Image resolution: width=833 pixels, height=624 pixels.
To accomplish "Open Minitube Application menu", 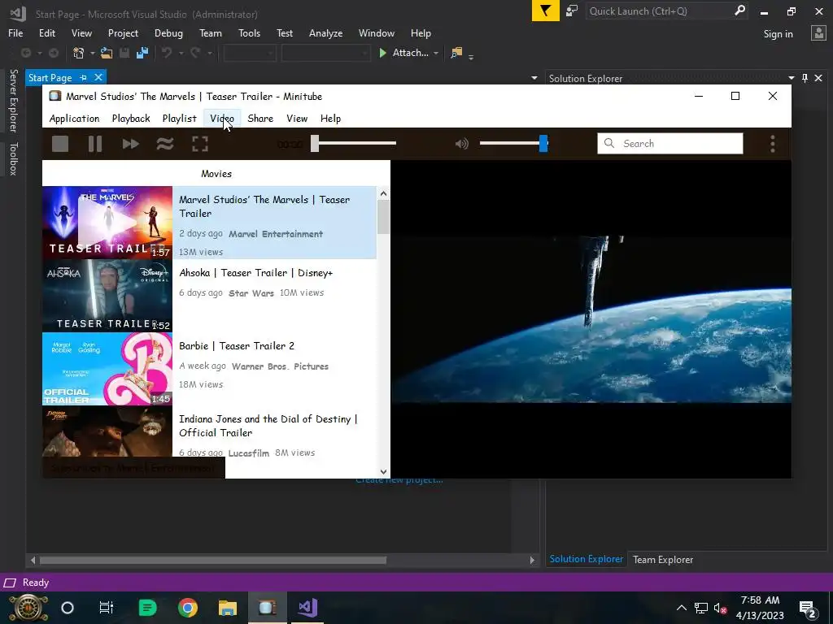I will click(74, 119).
